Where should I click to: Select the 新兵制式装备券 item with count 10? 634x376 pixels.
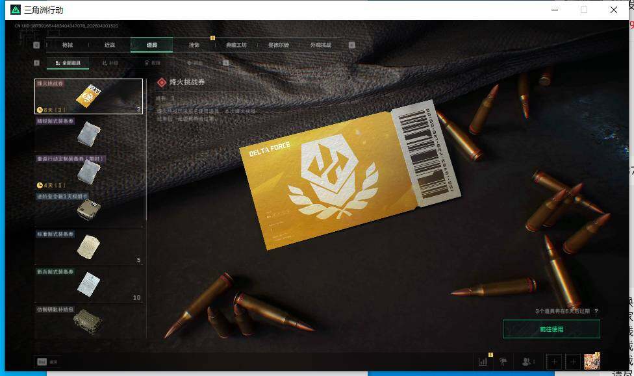88,284
